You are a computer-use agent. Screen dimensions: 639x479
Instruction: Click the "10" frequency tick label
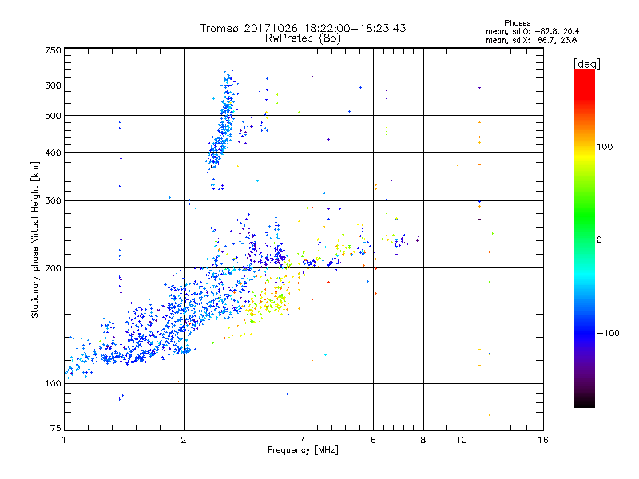click(462, 440)
